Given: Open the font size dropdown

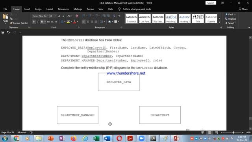Looking at the screenshot, I should 56,16.
